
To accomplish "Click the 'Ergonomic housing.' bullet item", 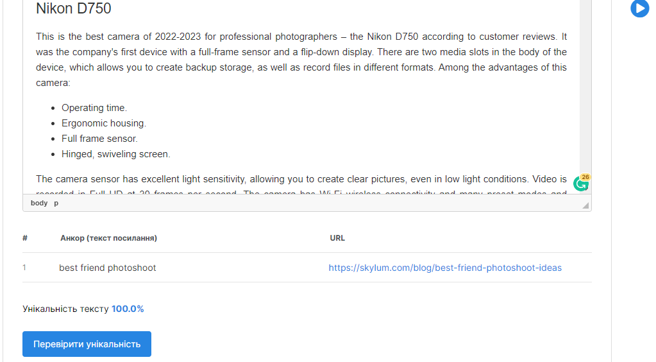I will (x=104, y=123).
